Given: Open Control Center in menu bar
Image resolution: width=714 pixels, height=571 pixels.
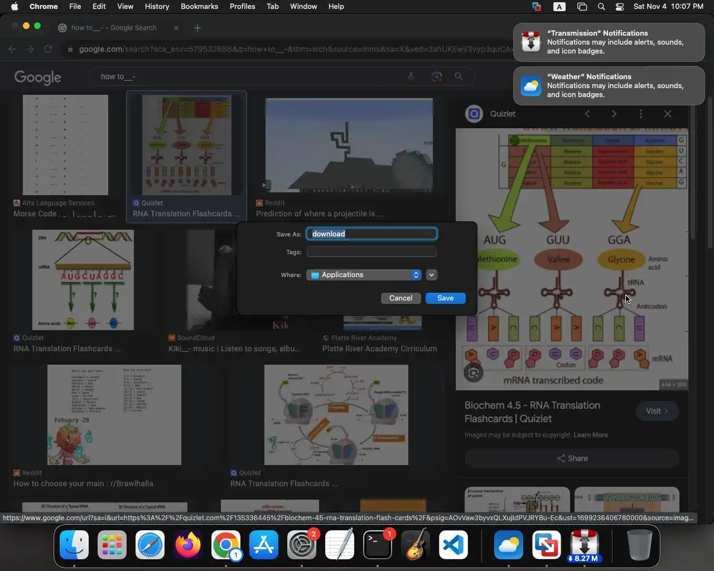Looking at the screenshot, I should (x=620, y=7).
